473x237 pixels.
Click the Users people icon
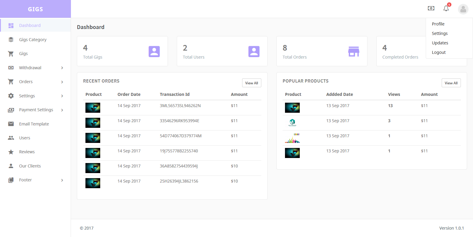click(x=11, y=138)
